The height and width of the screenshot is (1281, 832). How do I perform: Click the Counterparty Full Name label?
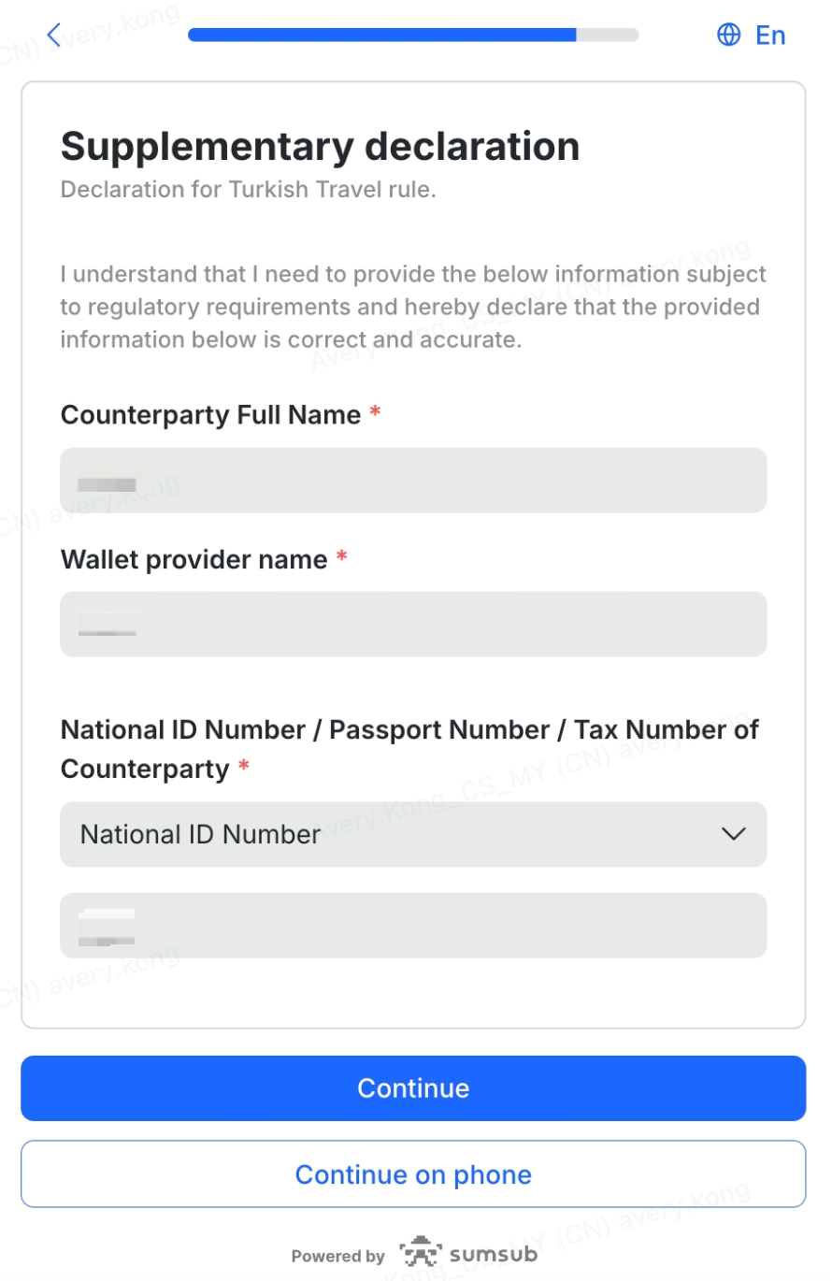210,415
